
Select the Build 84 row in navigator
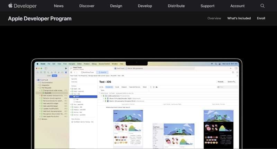tap(52, 93)
